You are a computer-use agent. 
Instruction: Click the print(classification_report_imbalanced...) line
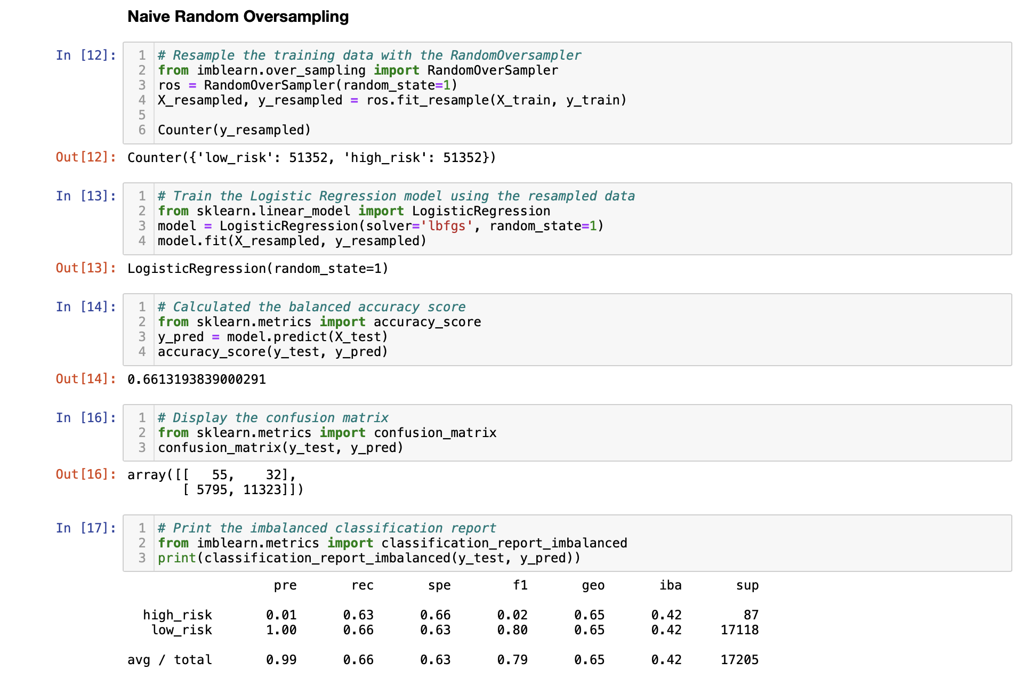pyautogui.click(x=369, y=558)
